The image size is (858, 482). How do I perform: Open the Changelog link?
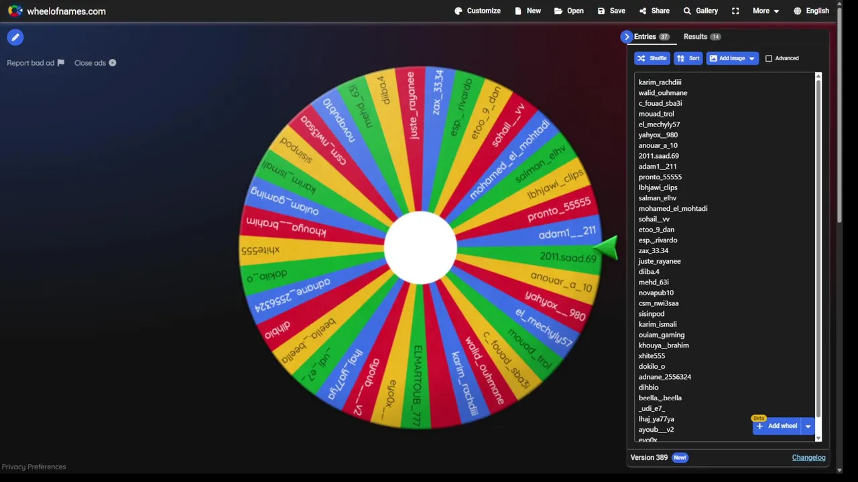tap(808, 458)
